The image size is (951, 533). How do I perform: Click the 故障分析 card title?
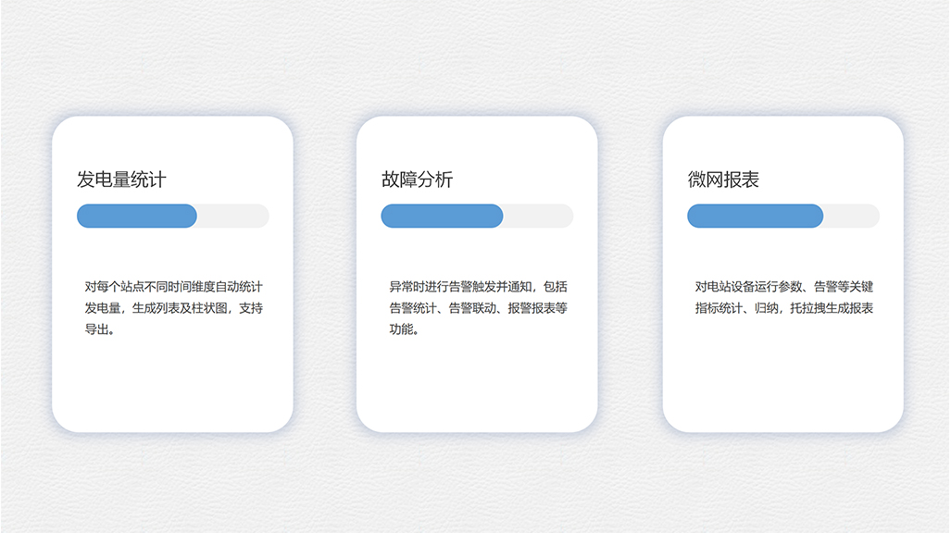[418, 180]
